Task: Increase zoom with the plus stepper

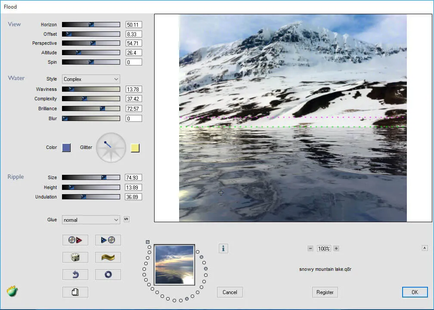Action: coord(336,248)
